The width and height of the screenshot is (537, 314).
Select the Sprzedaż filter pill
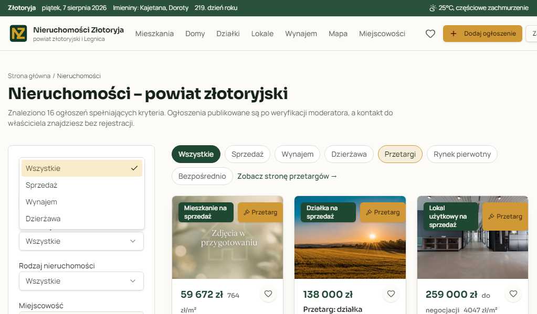pyautogui.click(x=247, y=154)
